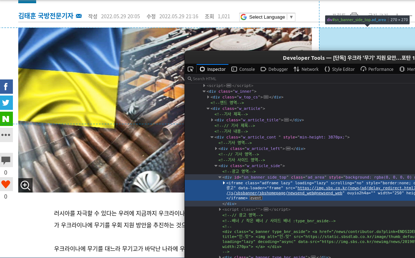The width and height of the screenshot is (415, 258).
Task: Click the event badge on the iframe node
Action: click(256, 198)
